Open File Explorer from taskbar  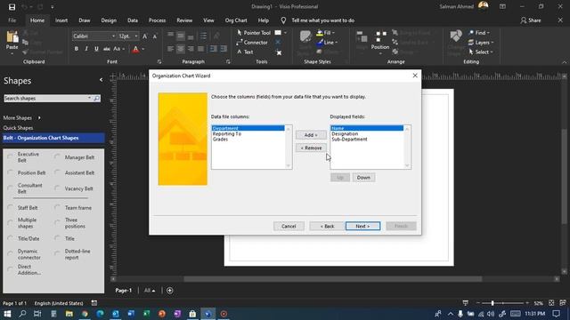coord(69,314)
